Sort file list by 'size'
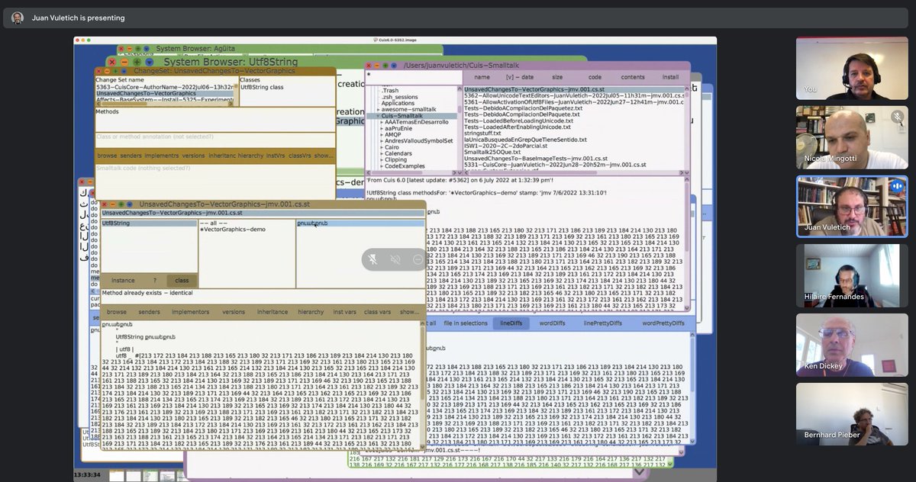916x482 pixels. point(557,77)
